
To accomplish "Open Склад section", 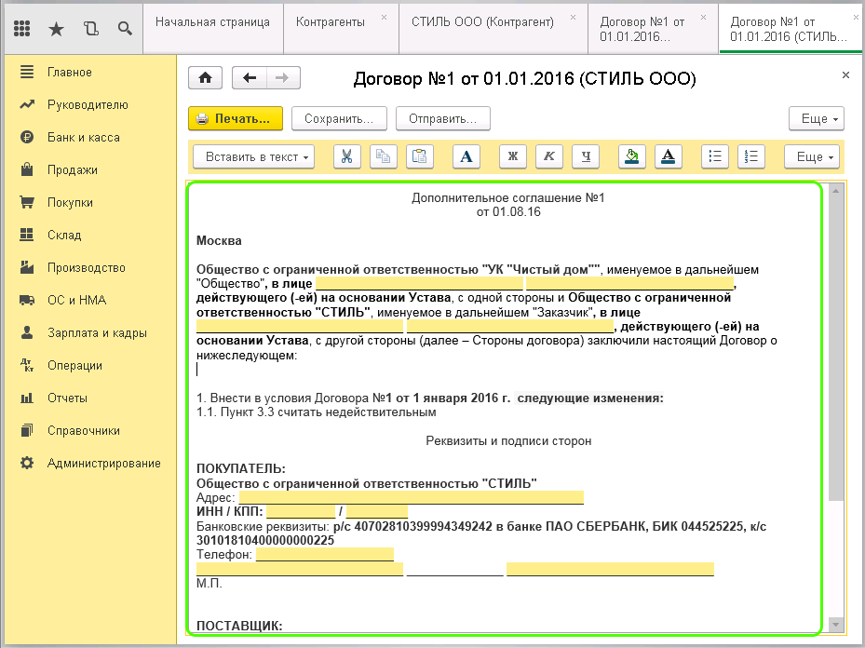I will [64, 235].
